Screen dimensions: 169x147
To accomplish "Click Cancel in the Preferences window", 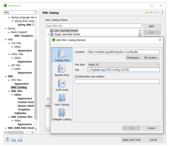I will click(x=153, y=140).
